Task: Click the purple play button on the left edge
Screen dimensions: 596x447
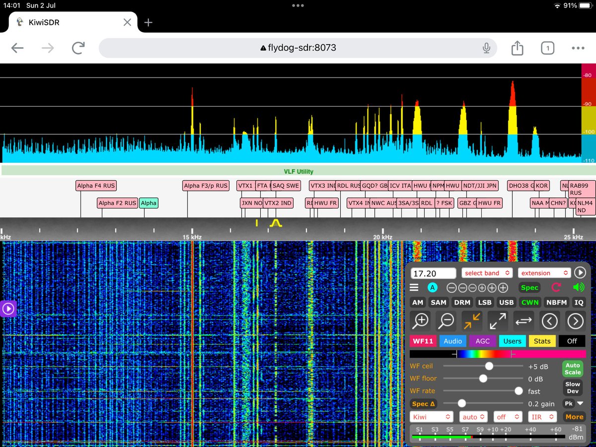Action: [x=8, y=308]
